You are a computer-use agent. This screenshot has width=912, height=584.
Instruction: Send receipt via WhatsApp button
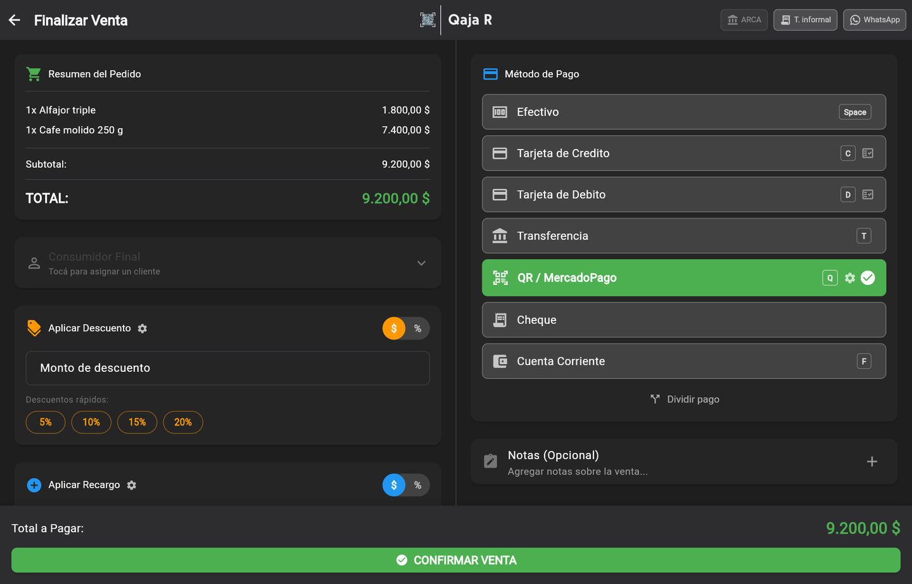(875, 20)
